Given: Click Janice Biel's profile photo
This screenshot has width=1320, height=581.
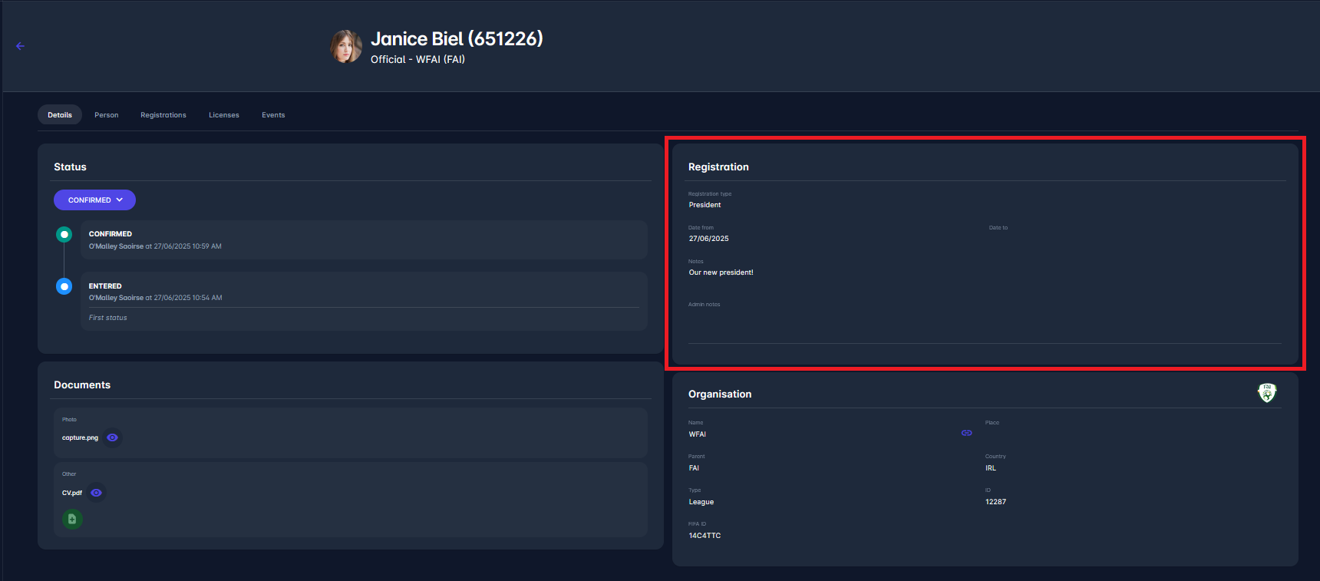Looking at the screenshot, I should [x=346, y=47].
